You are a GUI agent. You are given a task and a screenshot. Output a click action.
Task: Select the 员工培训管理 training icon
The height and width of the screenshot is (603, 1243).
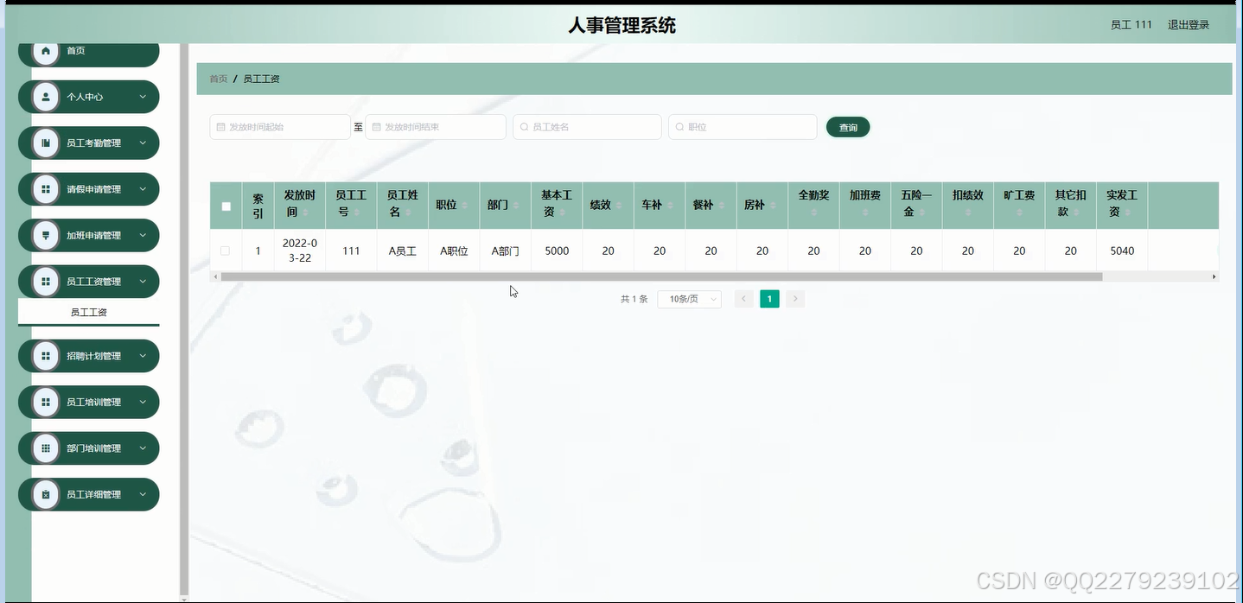pos(46,402)
